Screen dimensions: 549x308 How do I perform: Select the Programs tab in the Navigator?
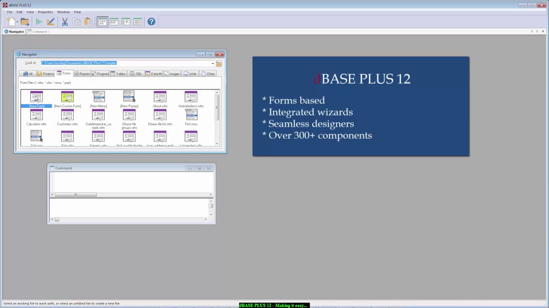[x=100, y=74]
